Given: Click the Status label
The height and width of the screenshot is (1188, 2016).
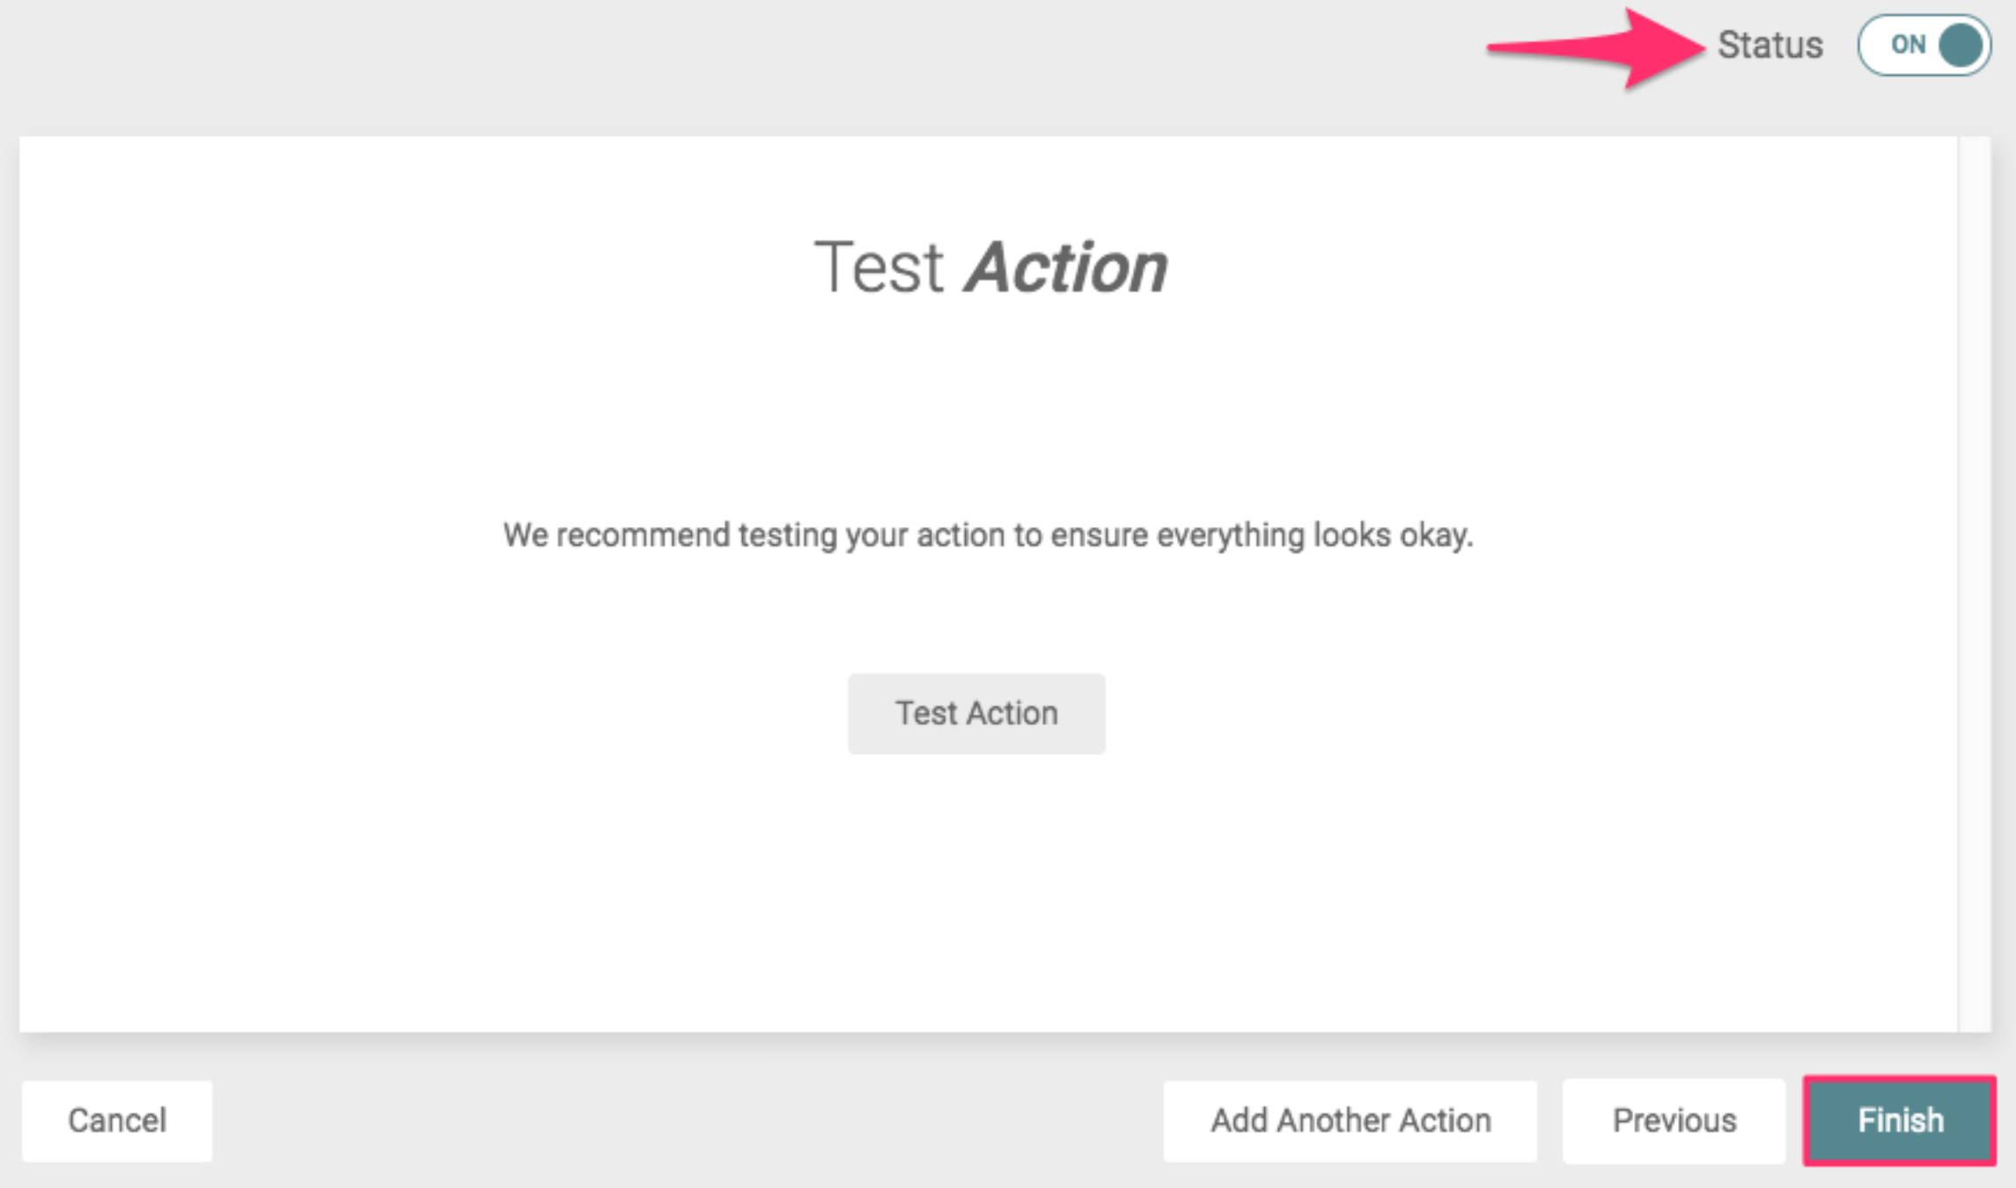Looking at the screenshot, I should click(x=1771, y=46).
